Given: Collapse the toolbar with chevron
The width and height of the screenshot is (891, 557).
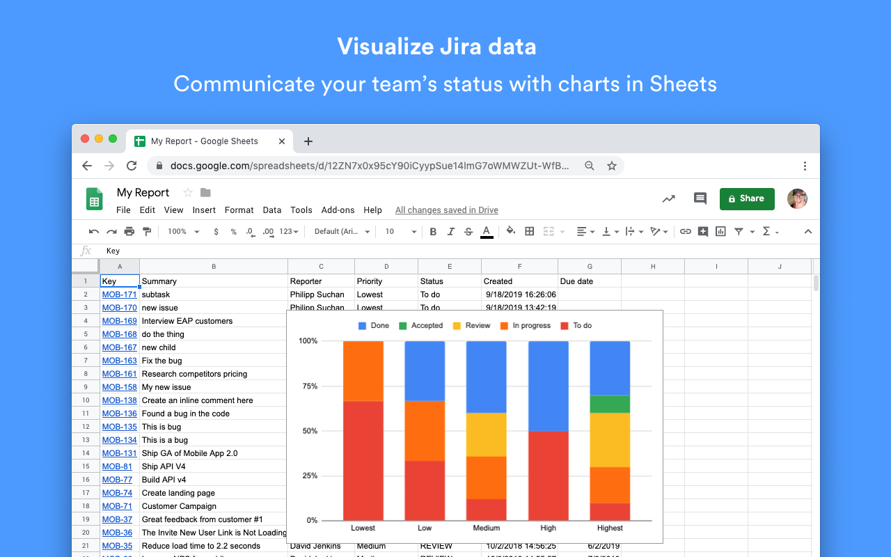Looking at the screenshot, I should 807,232.
